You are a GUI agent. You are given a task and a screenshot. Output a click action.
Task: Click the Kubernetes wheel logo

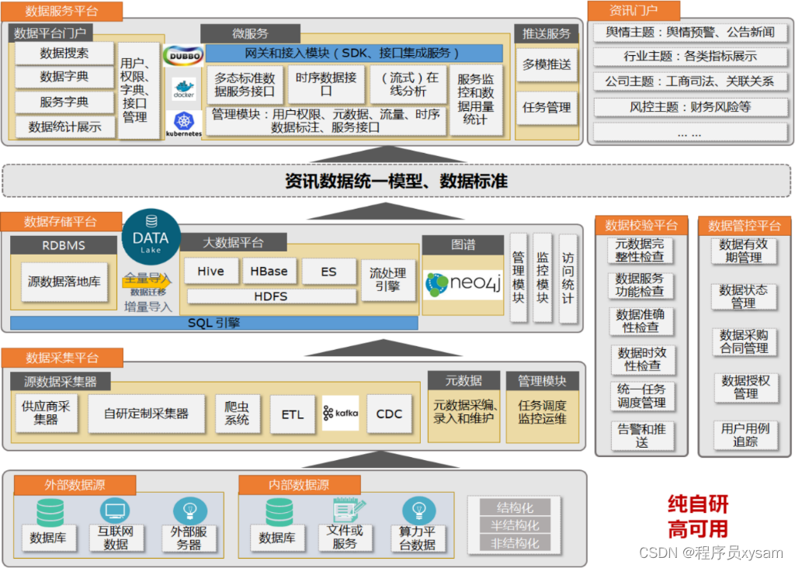click(x=183, y=124)
